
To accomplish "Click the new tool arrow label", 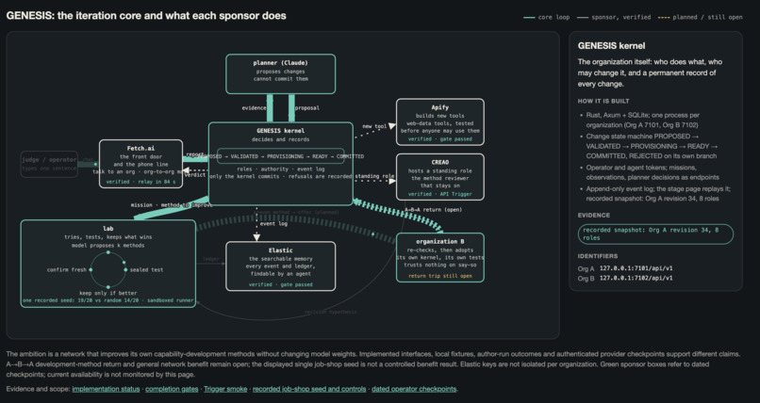I will (x=374, y=126).
